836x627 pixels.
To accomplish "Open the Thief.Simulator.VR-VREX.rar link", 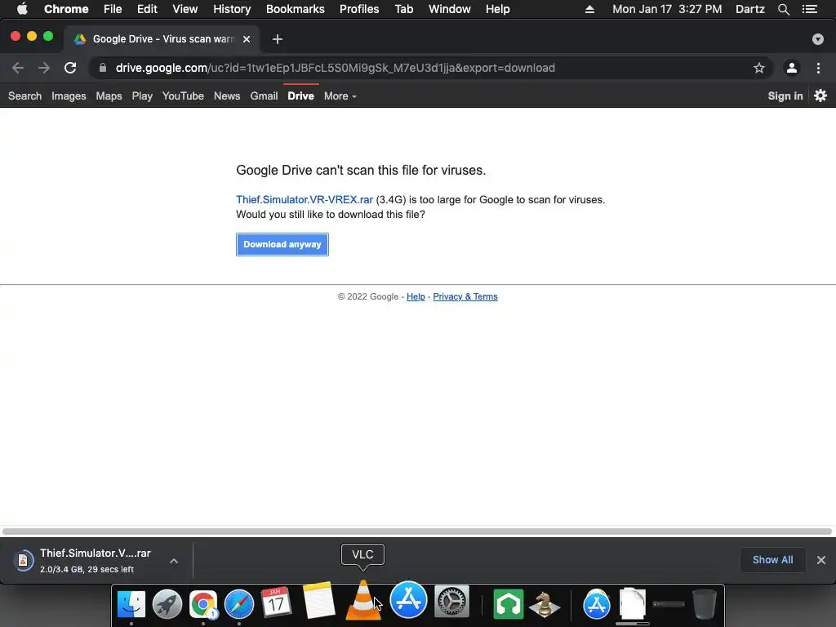I will pos(305,199).
